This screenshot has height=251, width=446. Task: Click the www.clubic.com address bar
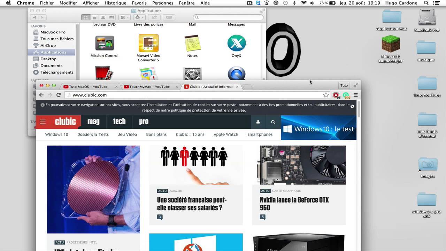coord(197,95)
